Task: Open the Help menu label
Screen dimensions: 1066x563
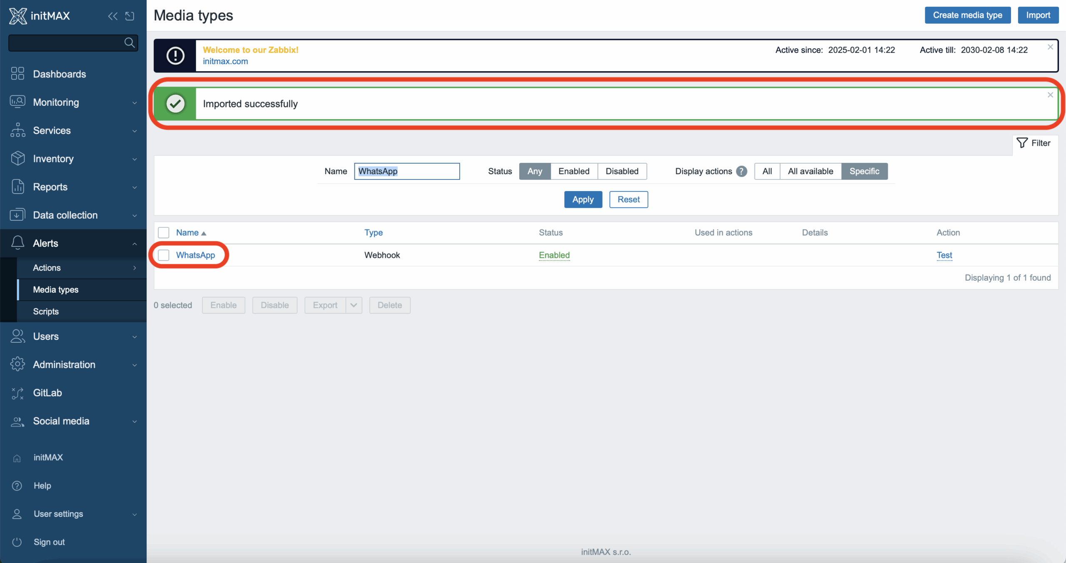Action: point(42,486)
